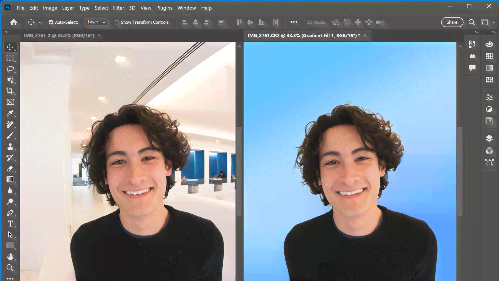Image resolution: width=499 pixels, height=281 pixels.
Task: Go to the Photoshop Home screen
Action: pyautogui.click(x=14, y=22)
